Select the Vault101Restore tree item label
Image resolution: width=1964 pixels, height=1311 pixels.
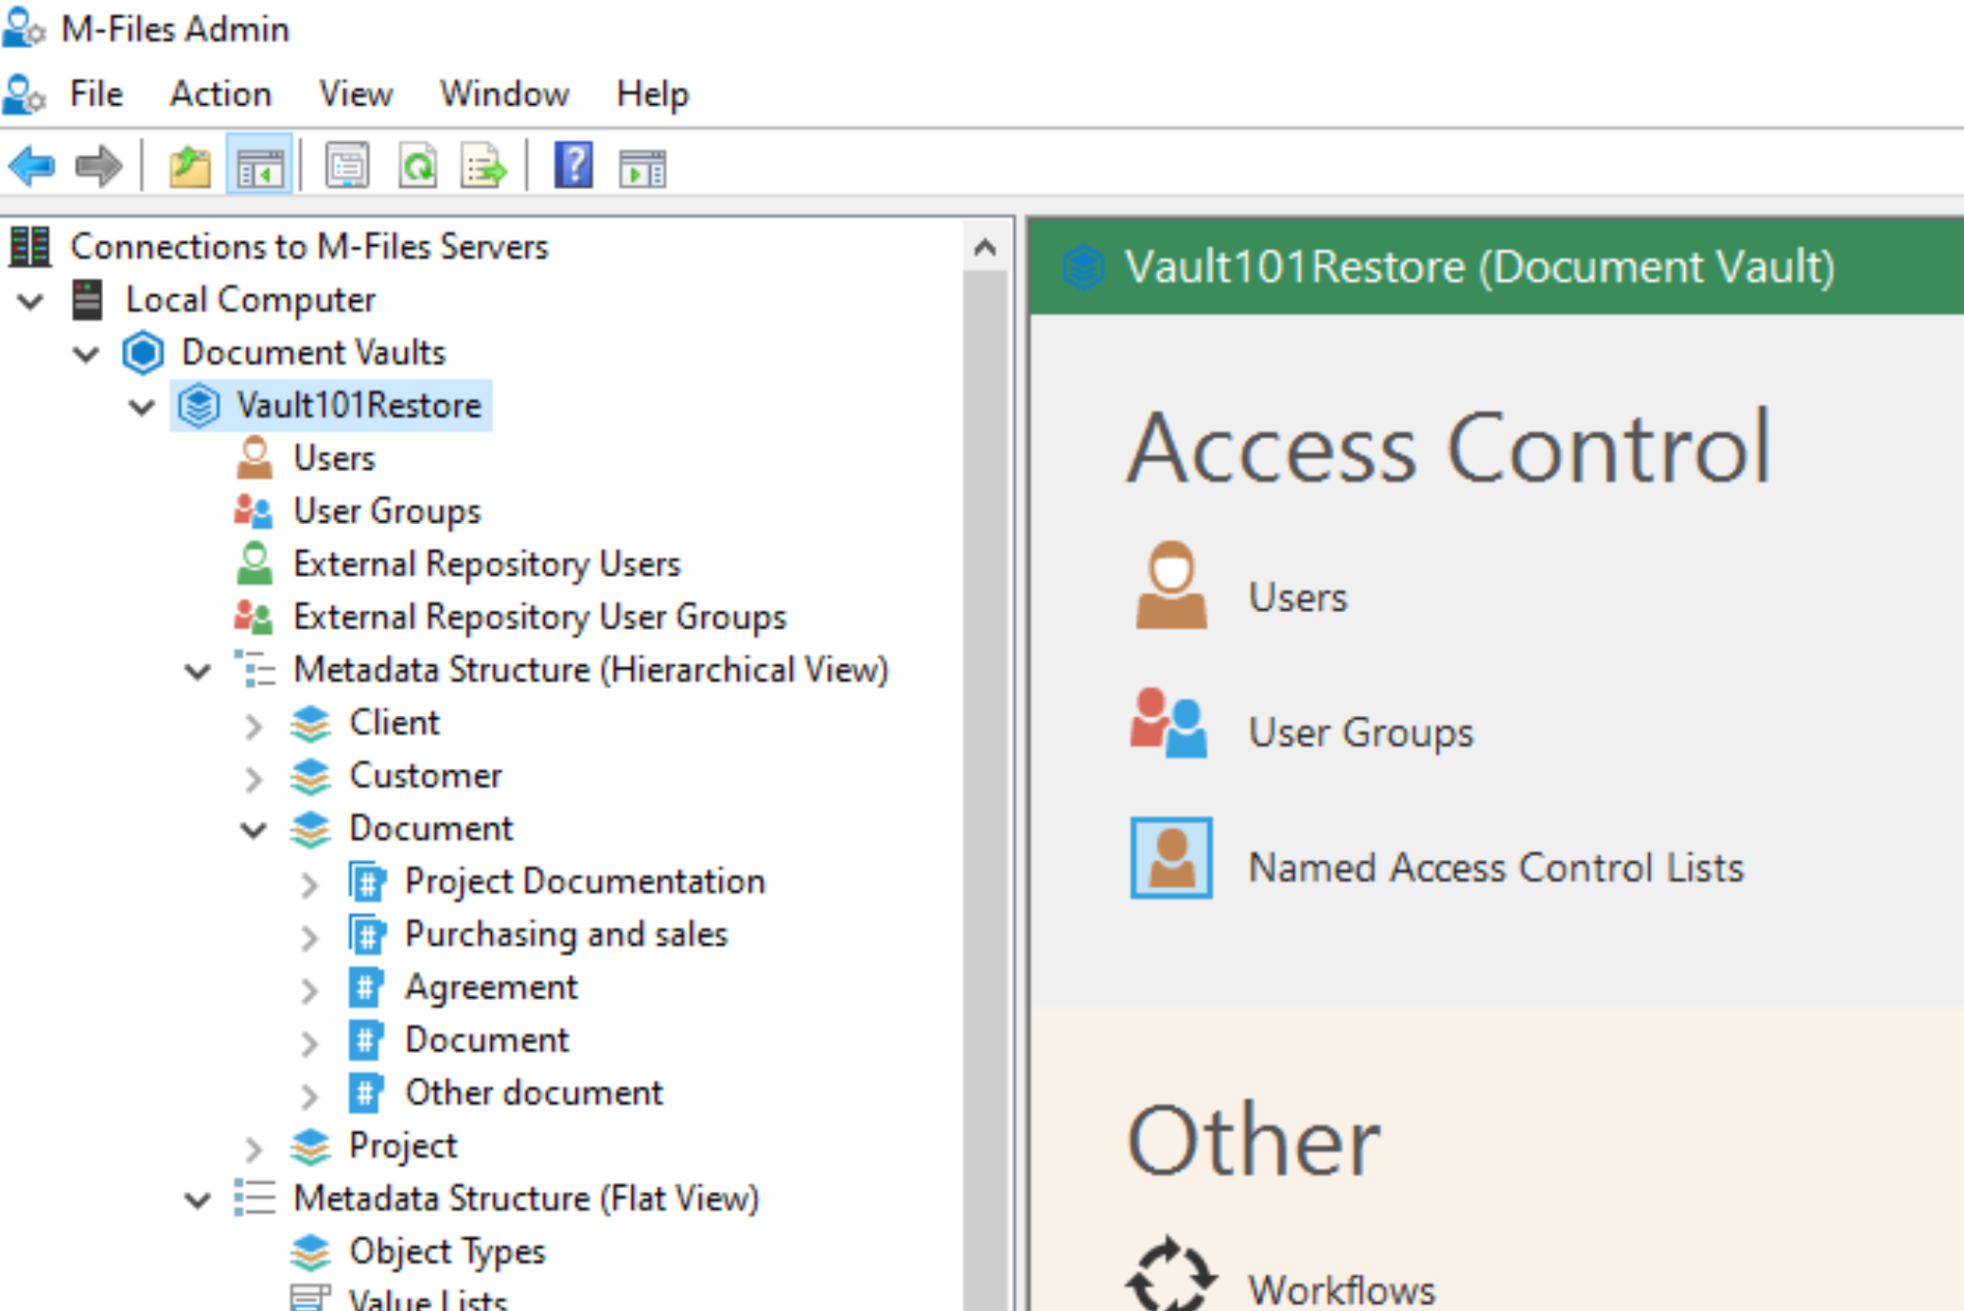[x=359, y=406]
